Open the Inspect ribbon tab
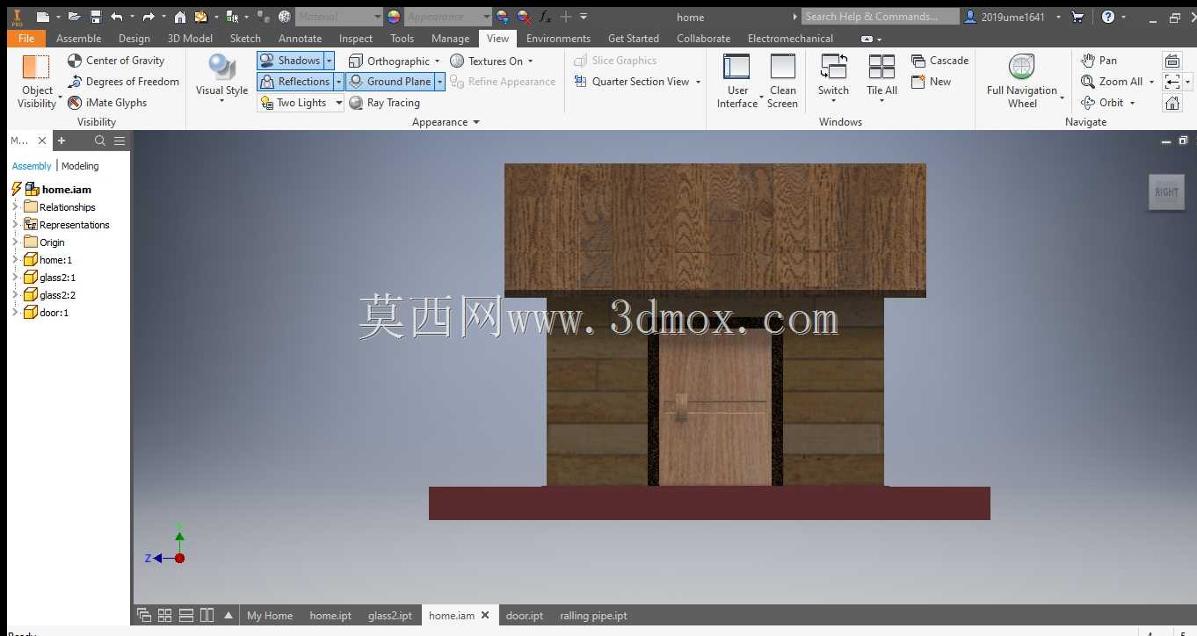 tap(356, 39)
